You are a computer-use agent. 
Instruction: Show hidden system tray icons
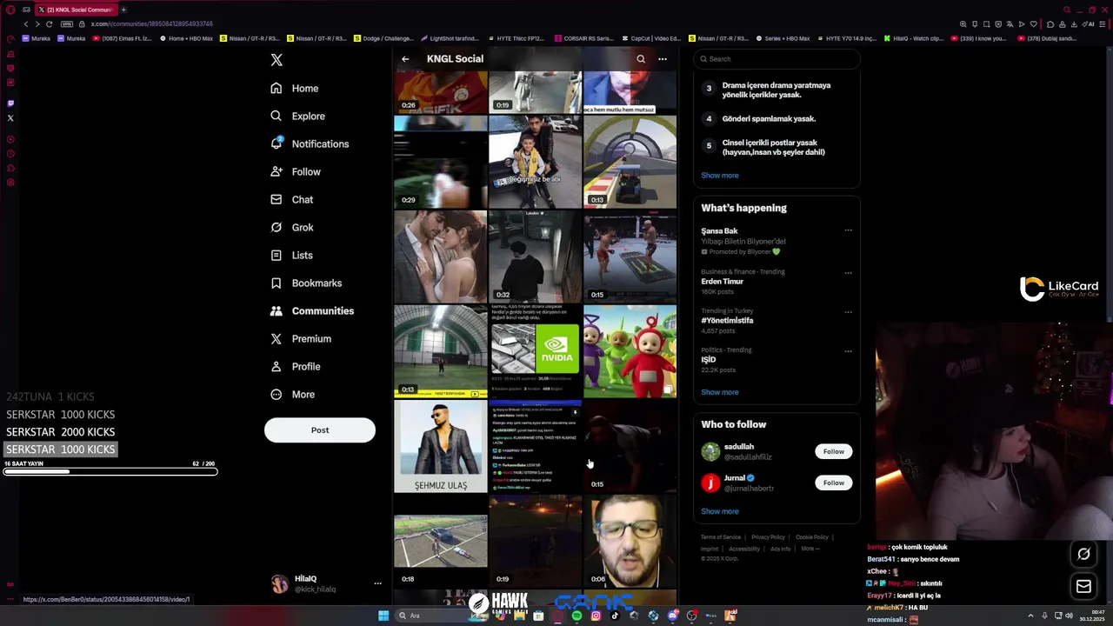[1031, 616]
